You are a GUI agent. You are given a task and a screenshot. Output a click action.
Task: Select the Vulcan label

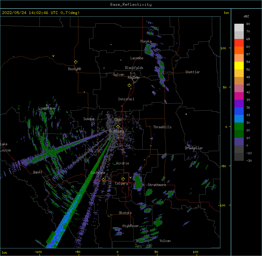point(165,241)
